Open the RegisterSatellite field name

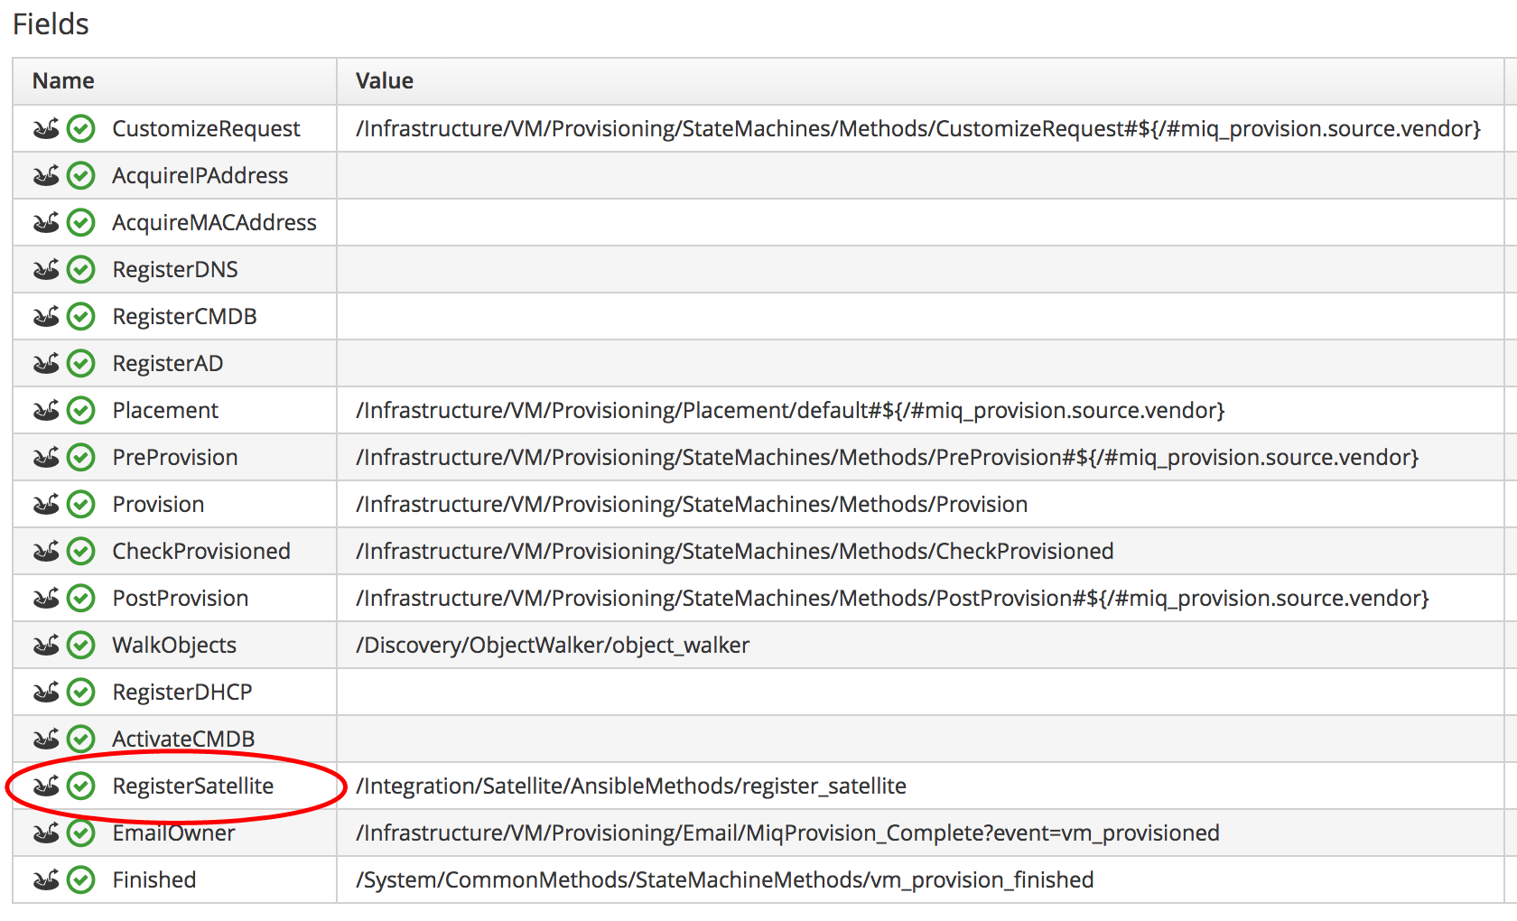click(x=192, y=786)
